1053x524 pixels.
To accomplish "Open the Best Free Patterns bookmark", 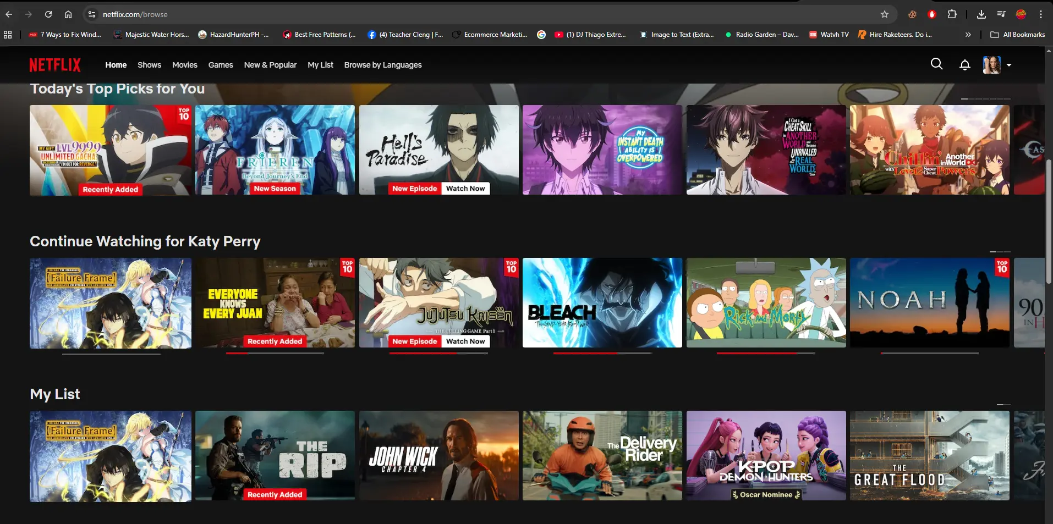I will pyautogui.click(x=319, y=35).
